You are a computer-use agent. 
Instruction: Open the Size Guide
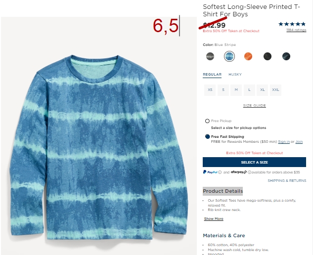254,105
